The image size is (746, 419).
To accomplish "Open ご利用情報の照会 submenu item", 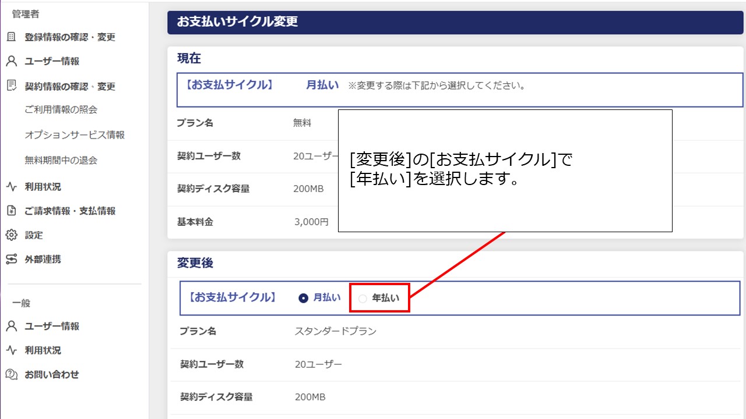I will 61,109.
